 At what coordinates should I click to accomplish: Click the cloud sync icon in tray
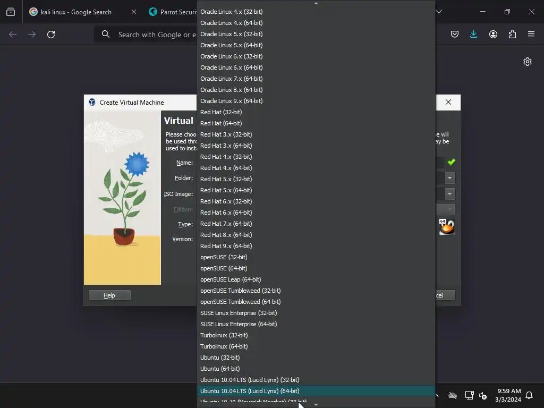point(453,395)
